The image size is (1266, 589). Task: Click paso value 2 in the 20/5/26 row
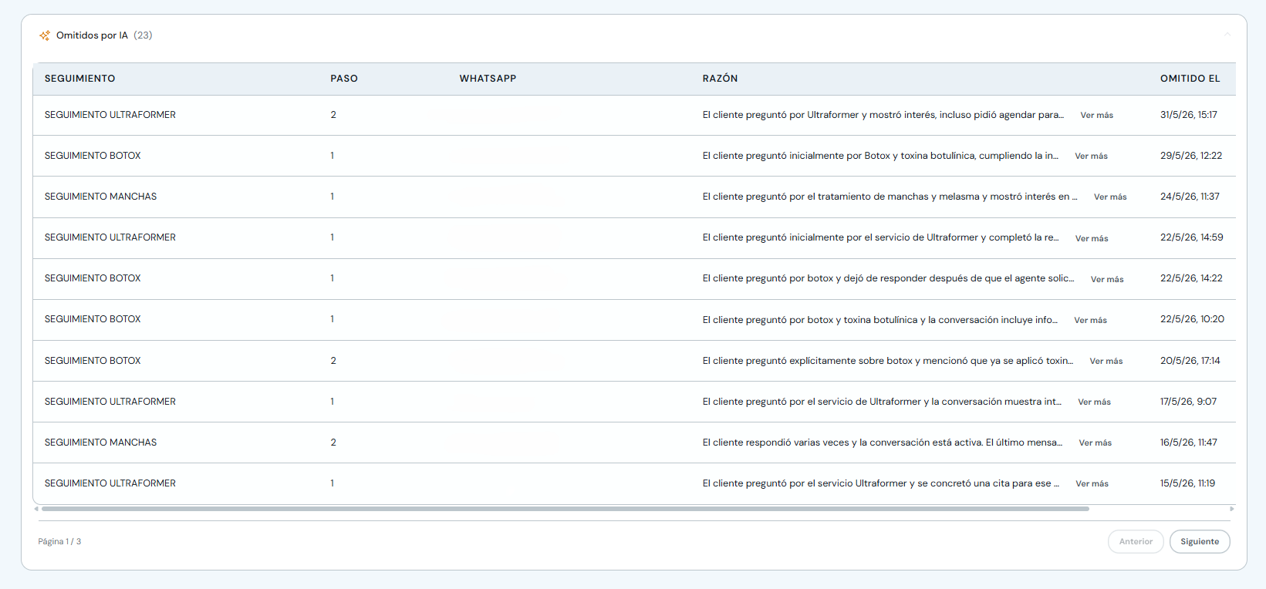333,361
